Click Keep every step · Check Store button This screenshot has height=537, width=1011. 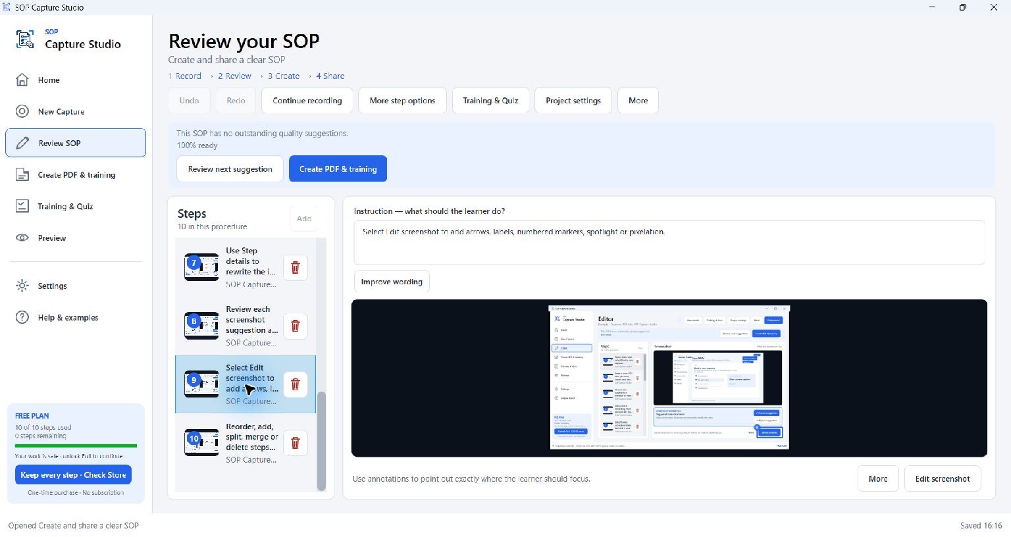74,475
